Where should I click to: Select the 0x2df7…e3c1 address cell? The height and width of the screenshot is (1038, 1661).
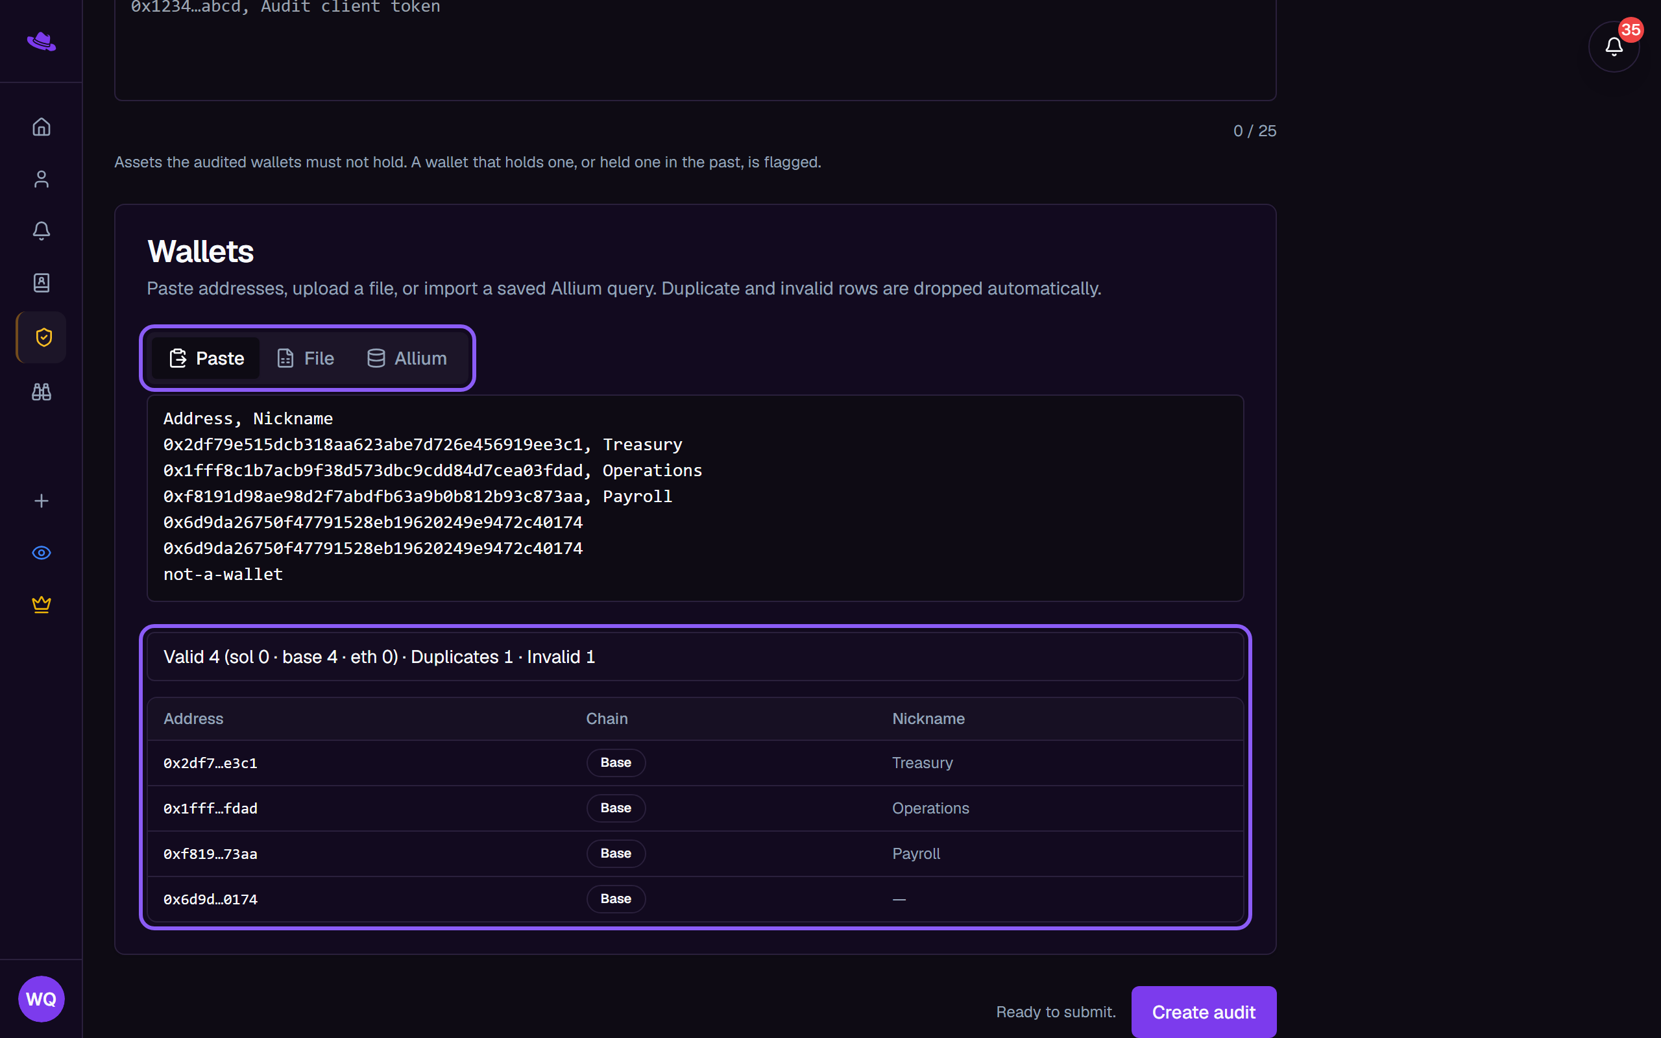point(210,763)
